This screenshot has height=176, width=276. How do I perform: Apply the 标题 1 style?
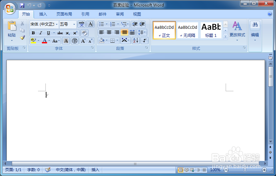pos(211,30)
